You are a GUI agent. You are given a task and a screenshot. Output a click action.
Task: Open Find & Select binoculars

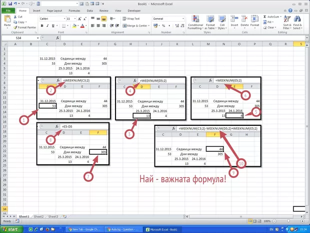[297, 23]
